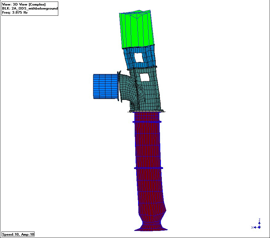Select the green motor housing on top
The width and height of the screenshot is (270, 238).
[x=137, y=29]
